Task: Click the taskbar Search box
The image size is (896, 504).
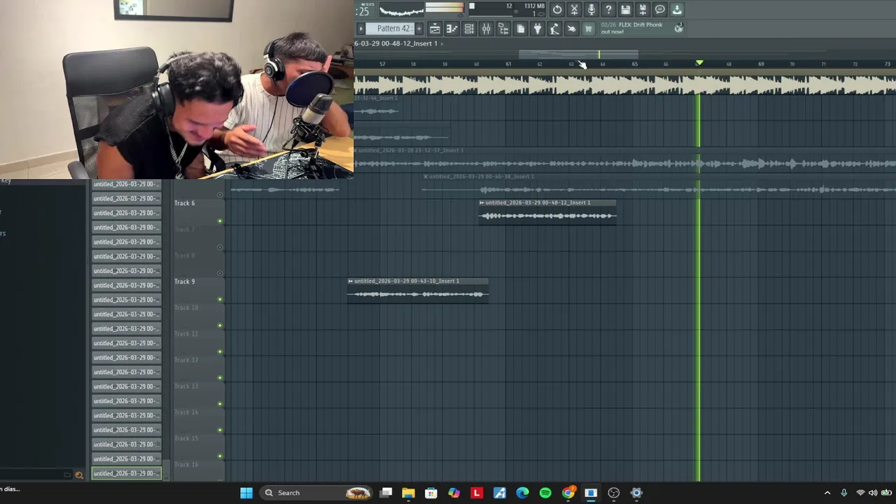Action: [316, 493]
